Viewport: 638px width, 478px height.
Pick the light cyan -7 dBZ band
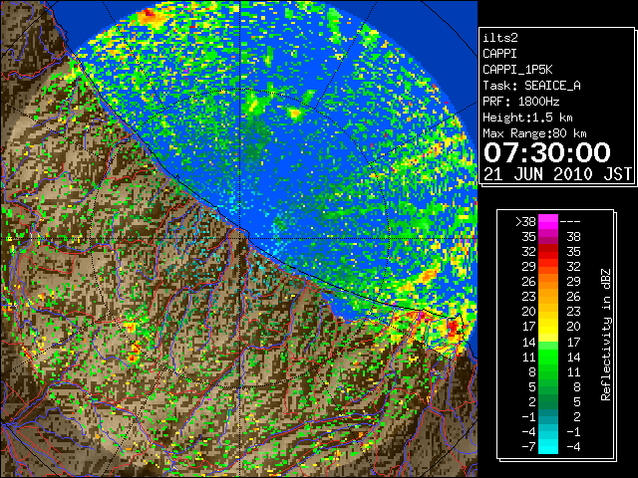tap(548, 446)
